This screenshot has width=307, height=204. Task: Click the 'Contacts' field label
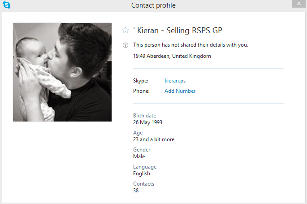(143, 184)
